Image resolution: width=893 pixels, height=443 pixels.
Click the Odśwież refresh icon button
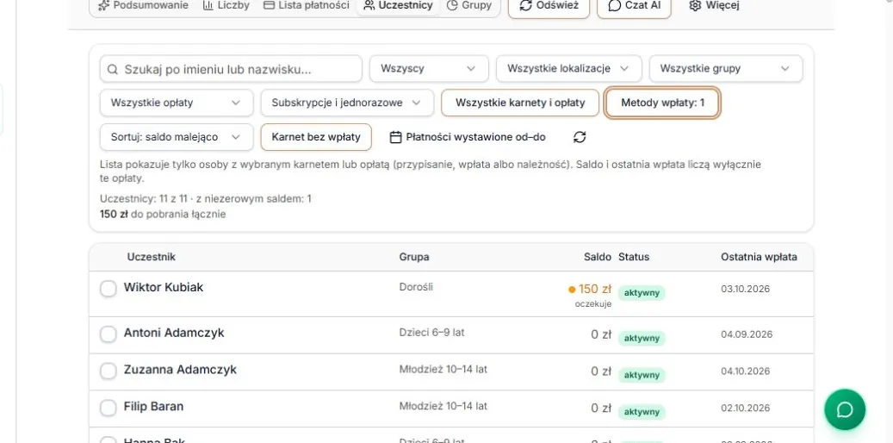click(x=549, y=6)
